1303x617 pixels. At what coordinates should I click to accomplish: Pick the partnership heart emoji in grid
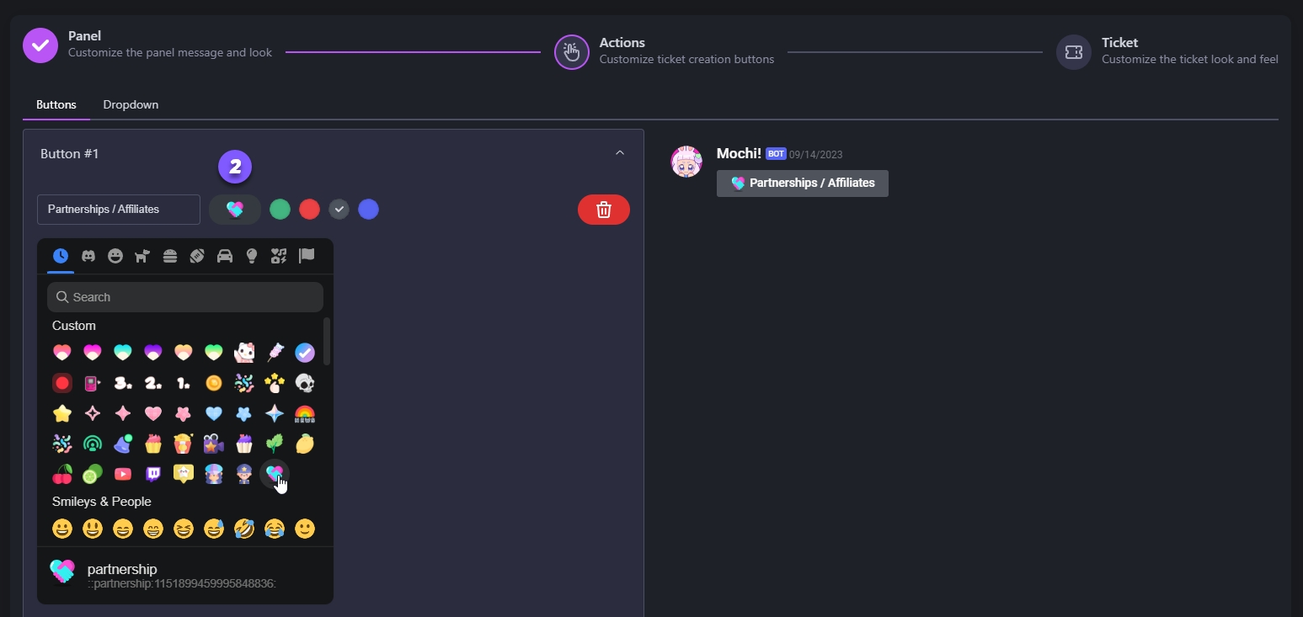point(275,474)
